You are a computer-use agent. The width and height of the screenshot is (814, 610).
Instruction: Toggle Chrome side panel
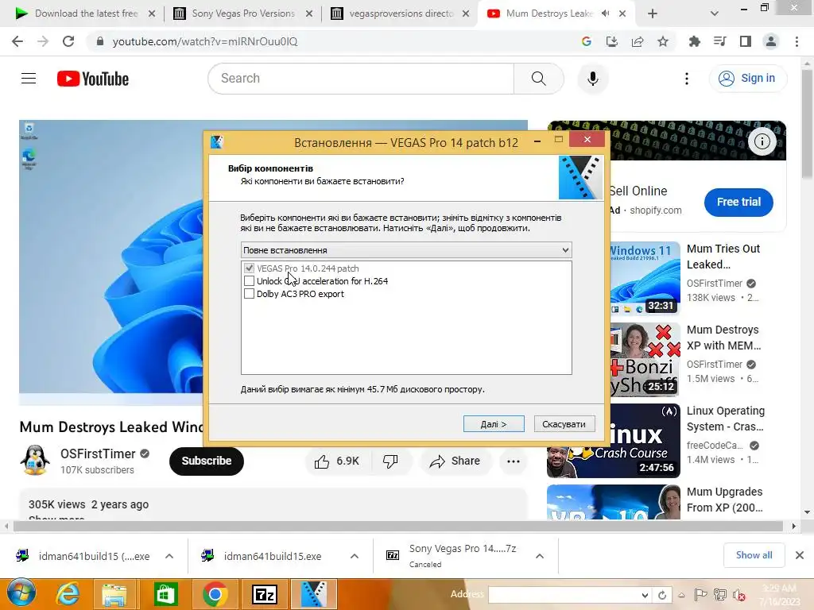[x=746, y=41]
